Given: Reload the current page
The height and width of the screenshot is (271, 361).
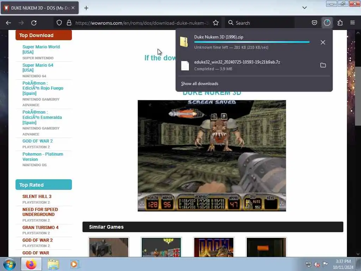Looking at the screenshot, I should click(x=34, y=23).
